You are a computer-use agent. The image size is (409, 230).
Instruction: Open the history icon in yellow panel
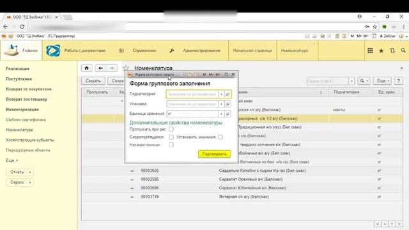(x=392, y=50)
